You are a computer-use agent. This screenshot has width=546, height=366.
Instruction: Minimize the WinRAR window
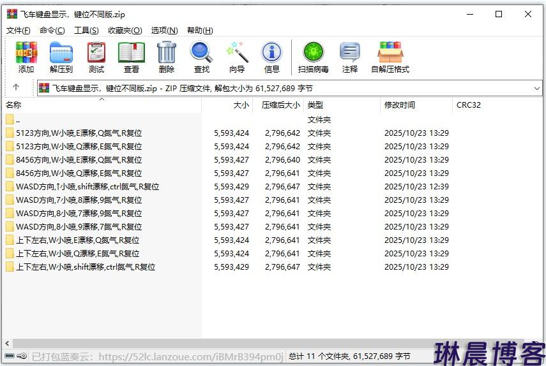click(x=470, y=14)
